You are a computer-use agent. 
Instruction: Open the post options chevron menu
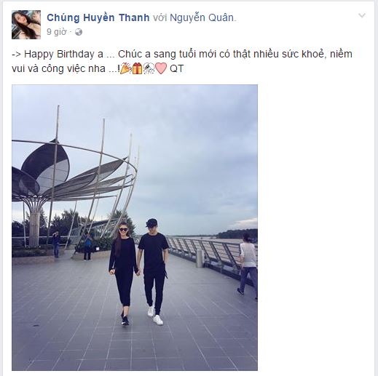point(362,15)
